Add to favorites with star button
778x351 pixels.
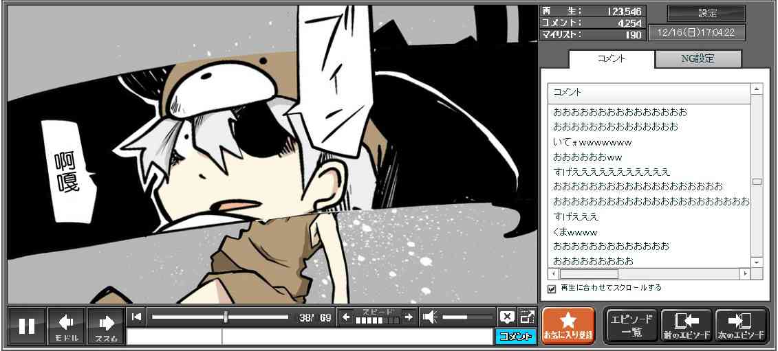pyautogui.click(x=568, y=326)
